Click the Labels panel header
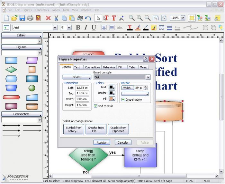Viewport: 225px width, 184px height. tap(22, 35)
